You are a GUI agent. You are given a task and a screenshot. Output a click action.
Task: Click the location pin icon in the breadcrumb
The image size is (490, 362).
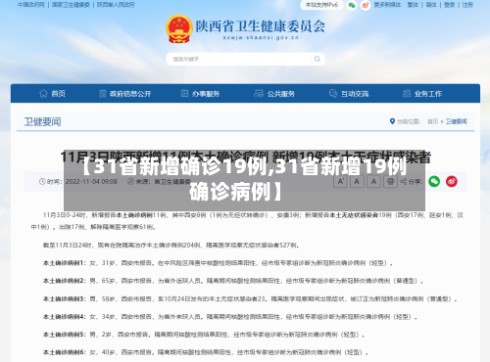[392, 121]
